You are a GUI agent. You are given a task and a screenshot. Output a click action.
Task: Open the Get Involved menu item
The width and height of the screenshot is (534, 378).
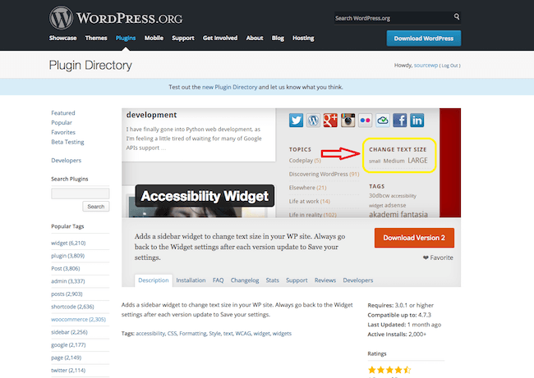220,38
